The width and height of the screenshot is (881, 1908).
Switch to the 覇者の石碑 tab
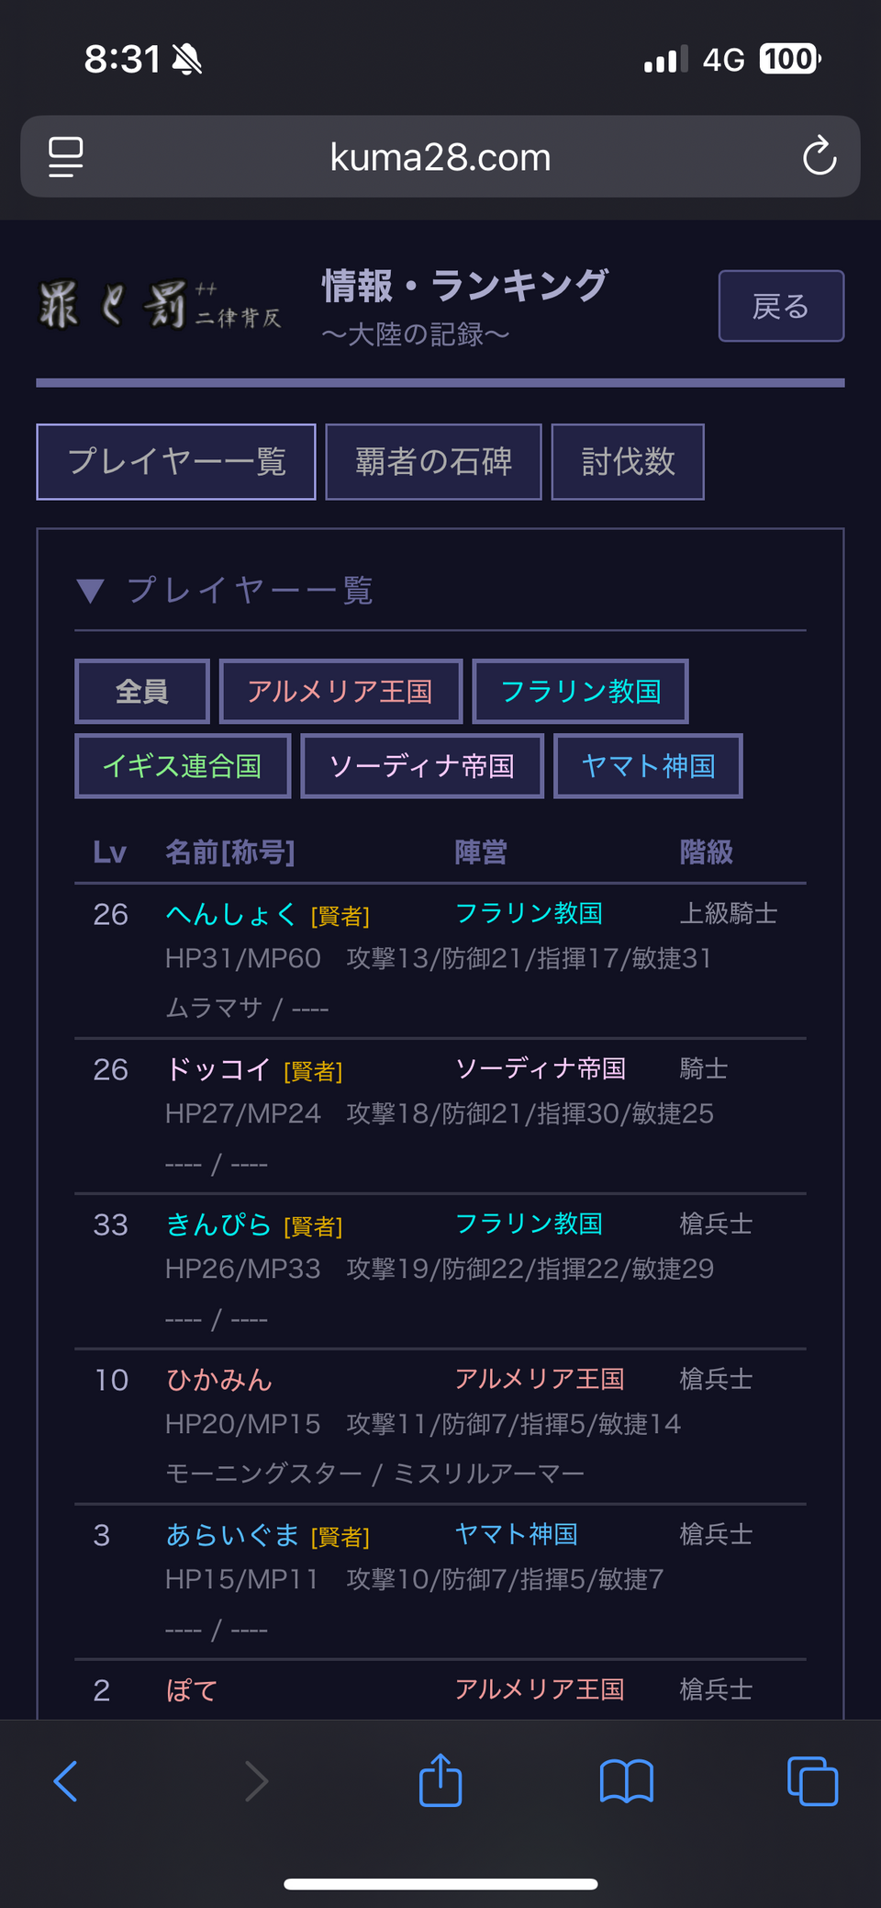(433, 462)
